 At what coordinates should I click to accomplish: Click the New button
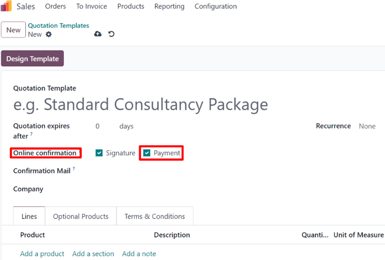point(13,30)
